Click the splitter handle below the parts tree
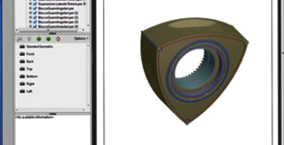Screen dimensions: 284x145 [x=53, y=34]
